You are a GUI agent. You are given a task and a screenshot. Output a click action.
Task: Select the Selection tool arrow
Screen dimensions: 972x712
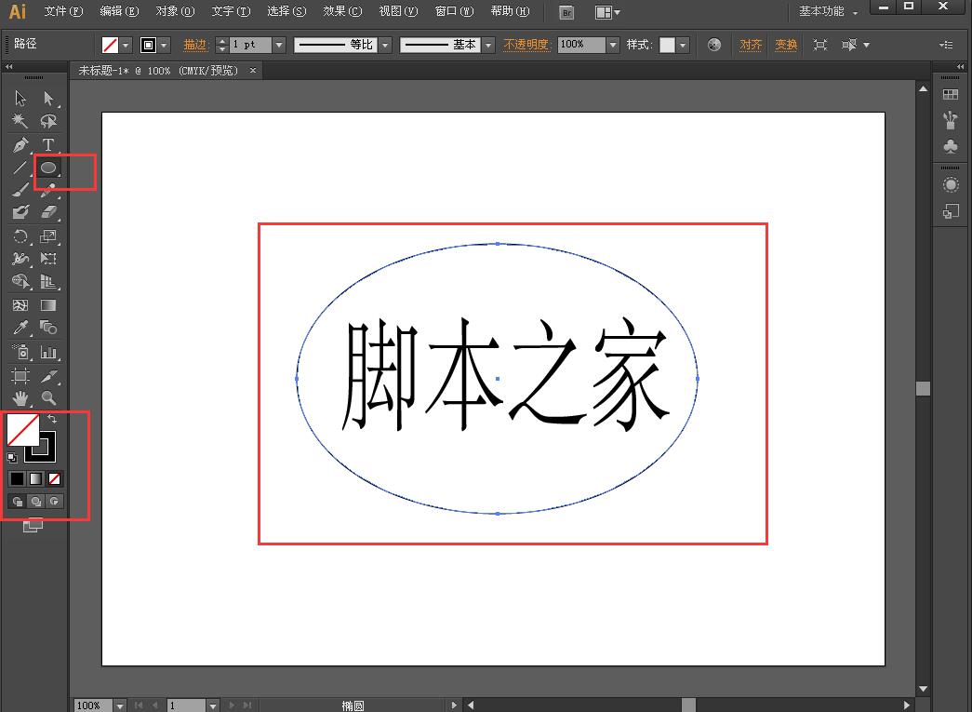(x=20, y=98)
